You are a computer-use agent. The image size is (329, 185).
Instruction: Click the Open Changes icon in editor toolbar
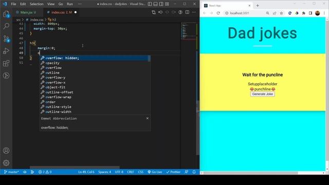[x=154, y=12]
